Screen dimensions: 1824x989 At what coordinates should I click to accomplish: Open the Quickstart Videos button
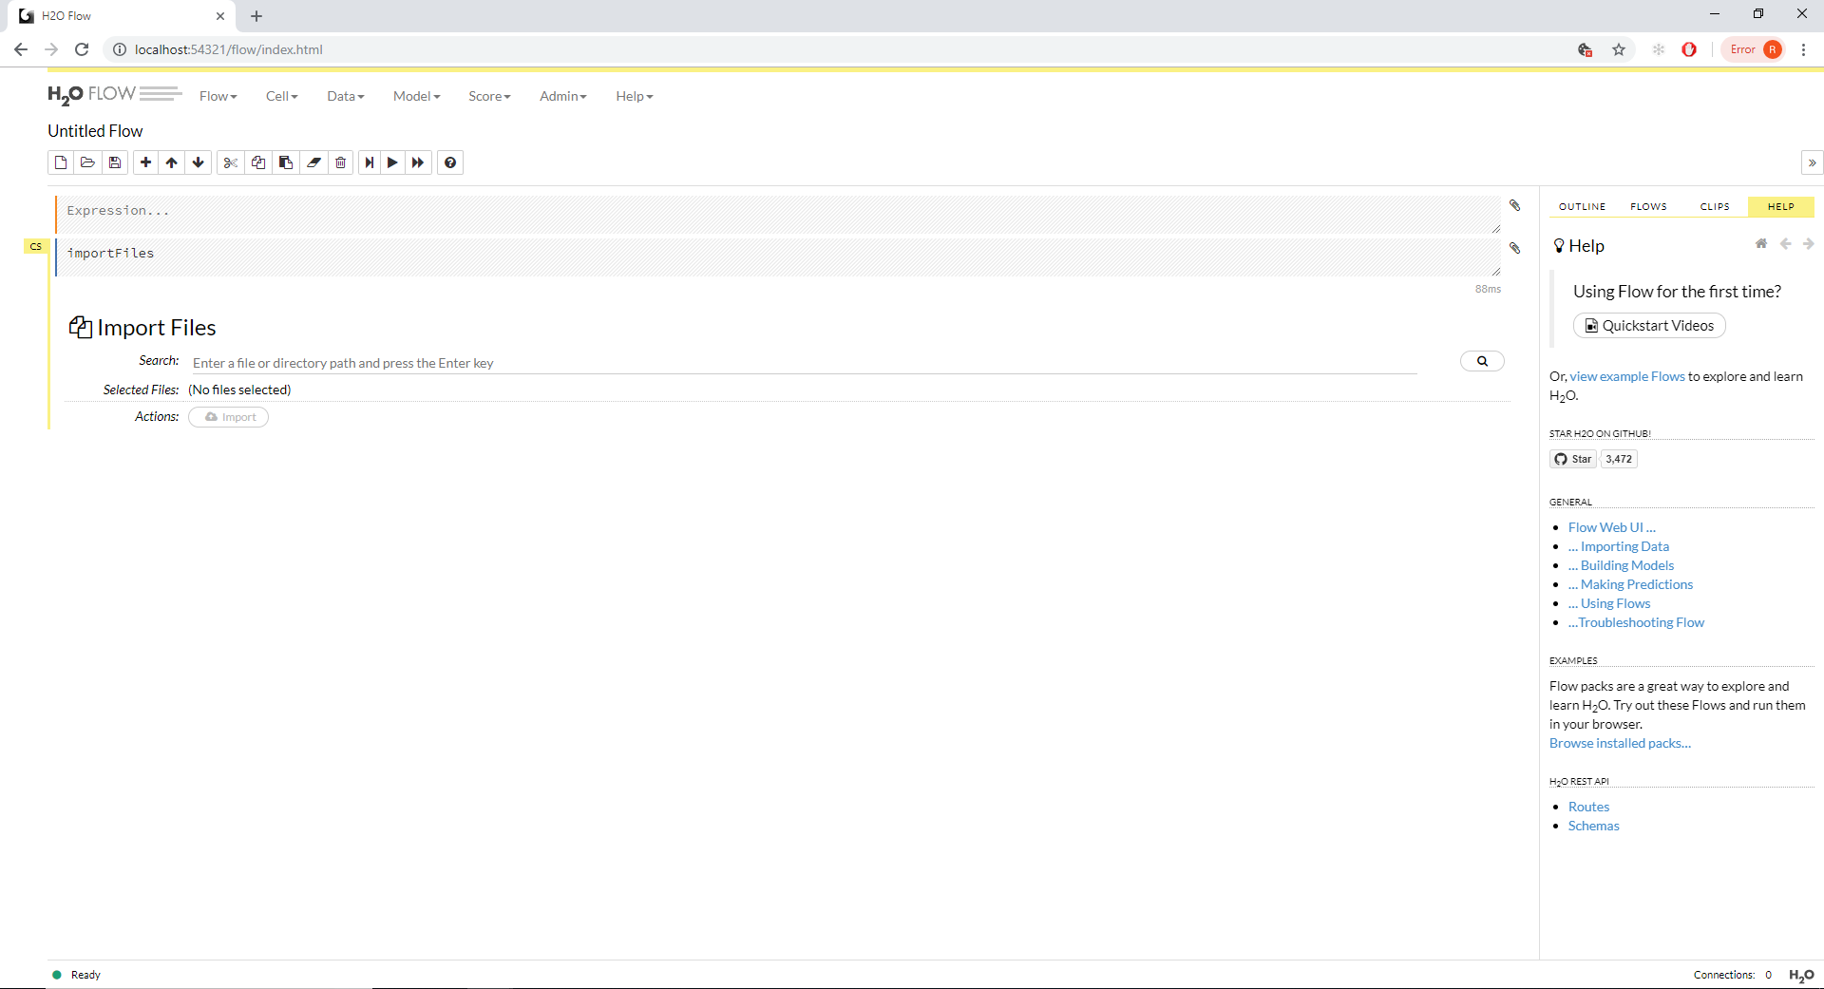click(1649, 326)
